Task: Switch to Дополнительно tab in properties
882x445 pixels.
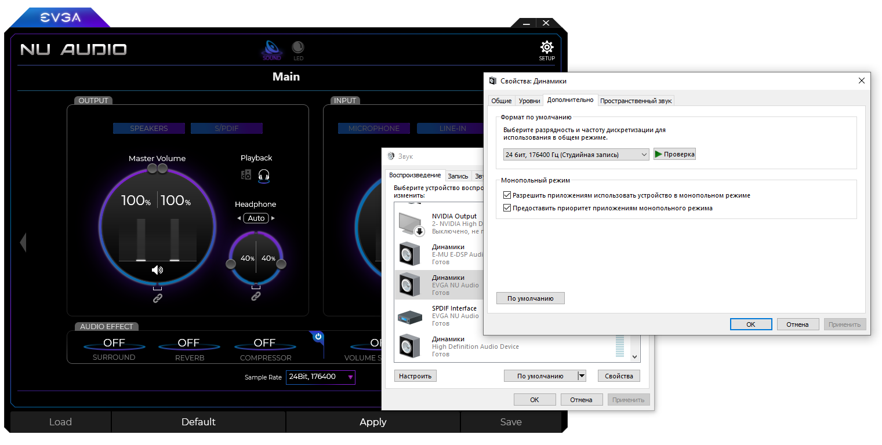Action: click(x=570, y=100)
